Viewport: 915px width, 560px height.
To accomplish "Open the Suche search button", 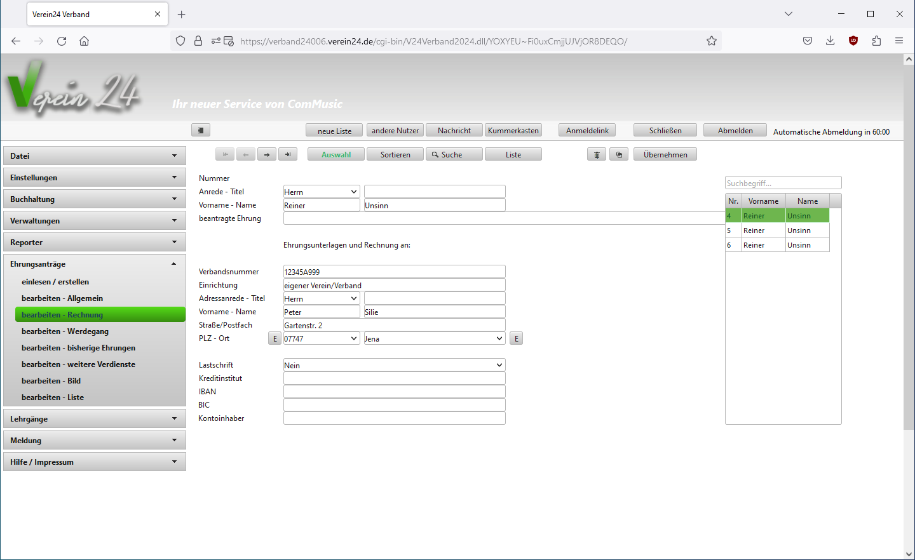I will pos(454,154).
